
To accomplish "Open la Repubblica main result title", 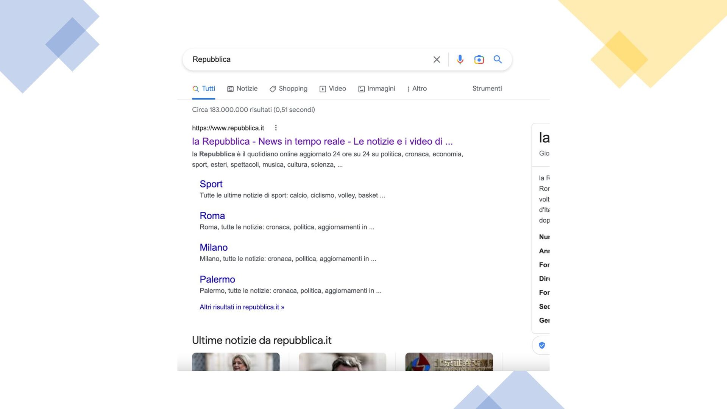I will click(322, 142).
